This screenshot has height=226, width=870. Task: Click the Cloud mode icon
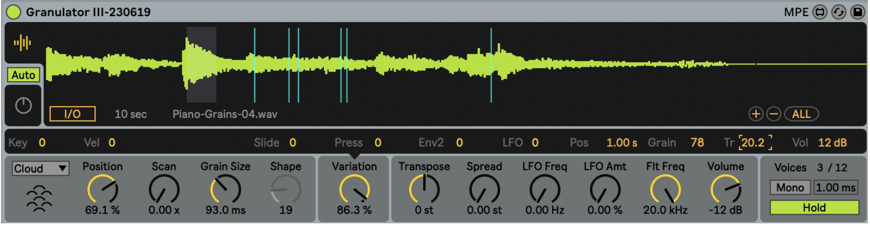[x=39, y=198]
